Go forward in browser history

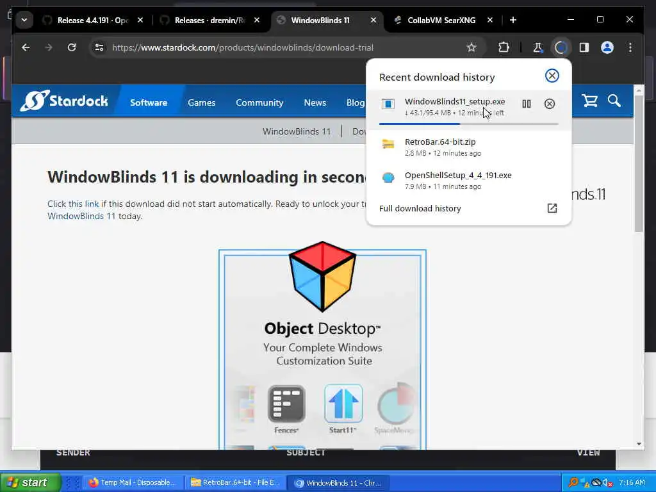[49, 47]
